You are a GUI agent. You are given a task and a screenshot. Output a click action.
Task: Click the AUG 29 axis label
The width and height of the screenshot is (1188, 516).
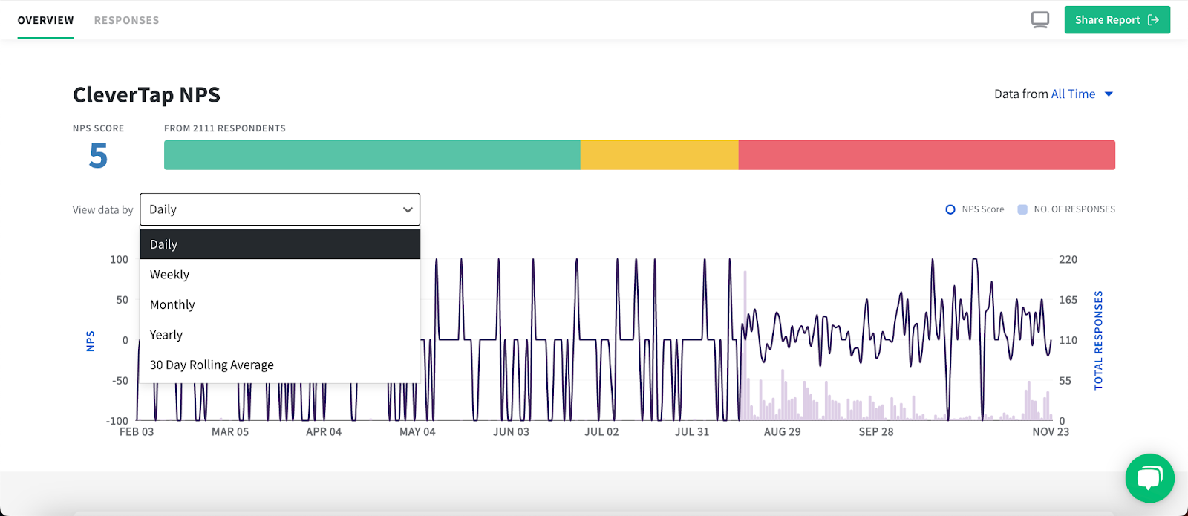pyautogui.click(x=783, y=432)
